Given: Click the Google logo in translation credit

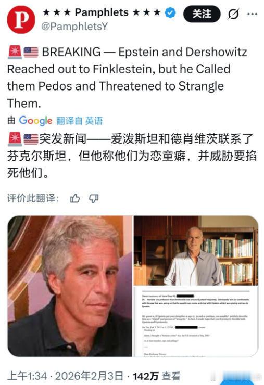Looking at the screenshot, I should pos(35,121).
